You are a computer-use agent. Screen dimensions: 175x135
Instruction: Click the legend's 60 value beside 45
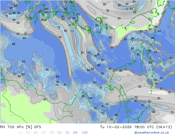click(44, 133)
